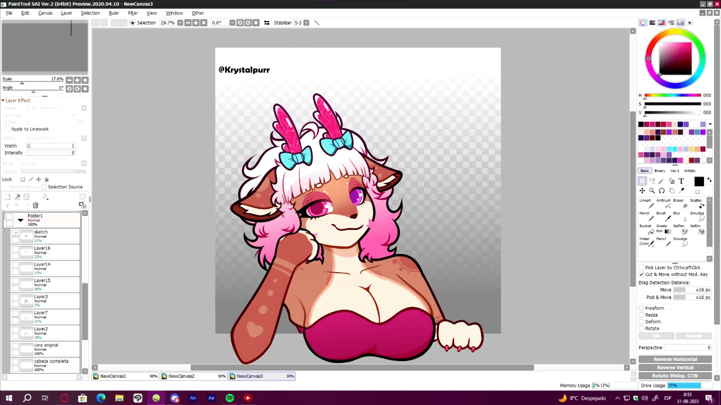The height and width of the screenshot is (405, 721).
Task: Switch to the NewCanvas1 tab
Action: pos(125,376)
